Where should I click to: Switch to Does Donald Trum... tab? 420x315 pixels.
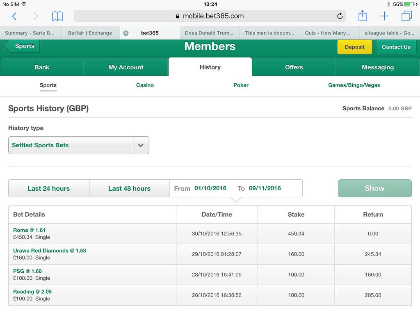(209, 33)
